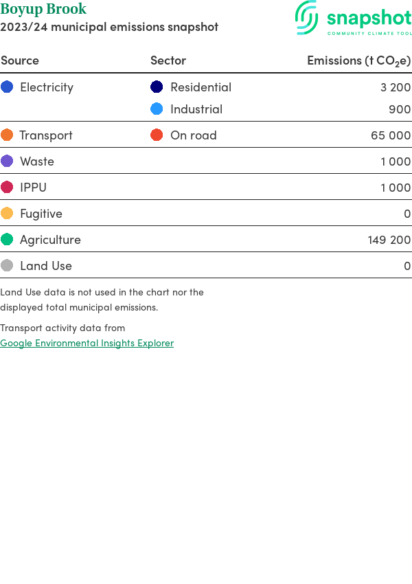
Task: Click the green Agriculture source dot
Action: [7, 240]
